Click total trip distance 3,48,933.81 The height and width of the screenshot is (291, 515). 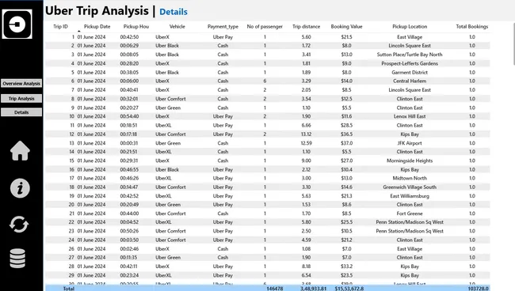(x=313, y=289)
